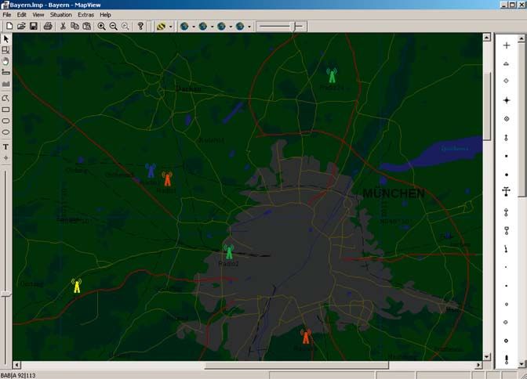Click the yellow striped layer icon
The image size is (527, 379).
(x=161, y=26)
